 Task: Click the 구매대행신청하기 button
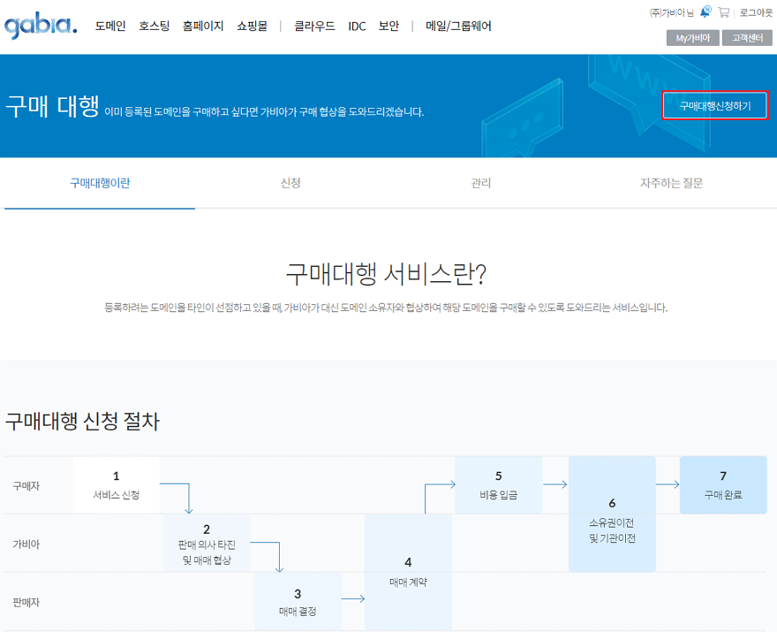click(x=715, y=105)
